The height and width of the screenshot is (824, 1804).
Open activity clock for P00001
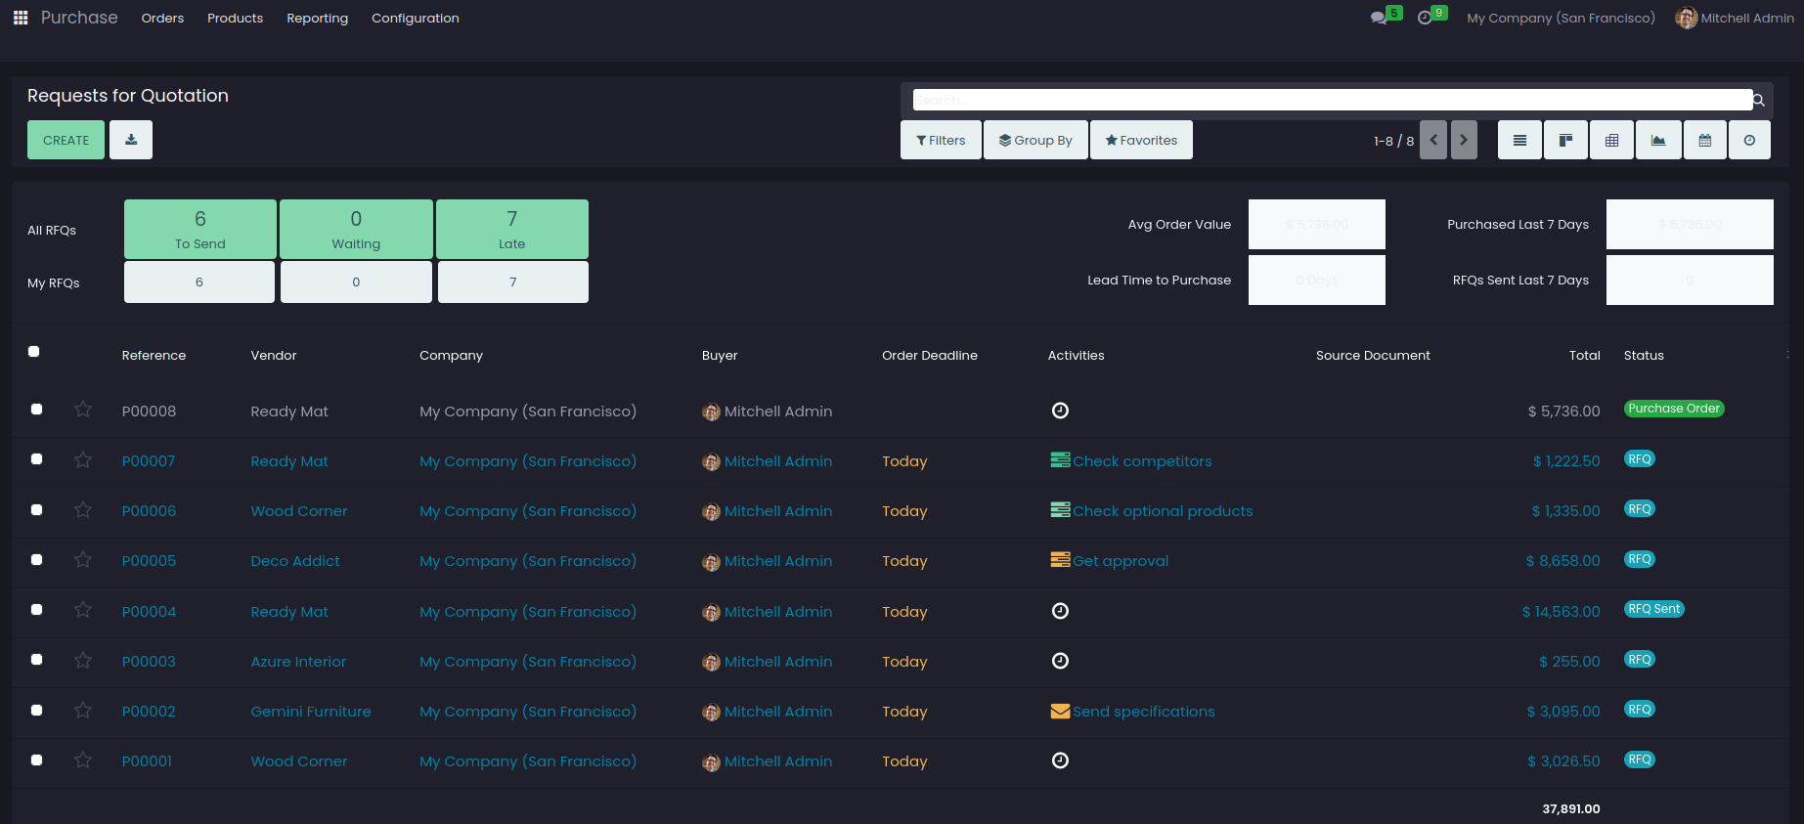[x=1060, y=760]
